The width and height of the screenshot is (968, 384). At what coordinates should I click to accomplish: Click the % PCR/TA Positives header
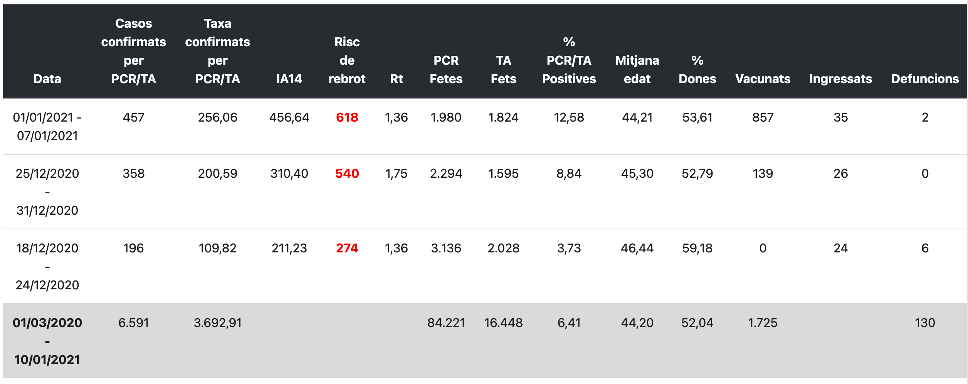[x=569, y=60]
